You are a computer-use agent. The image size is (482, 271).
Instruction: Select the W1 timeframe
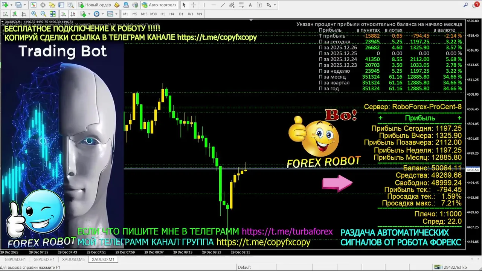tap(191, 14)
